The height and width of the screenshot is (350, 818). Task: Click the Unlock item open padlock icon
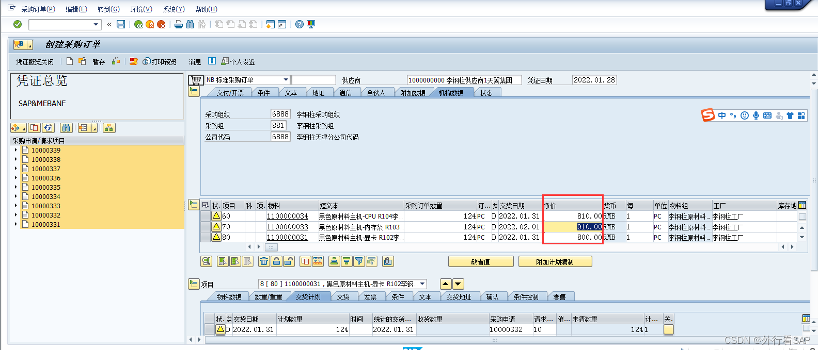pyautogui.click(x=289, y=261)
